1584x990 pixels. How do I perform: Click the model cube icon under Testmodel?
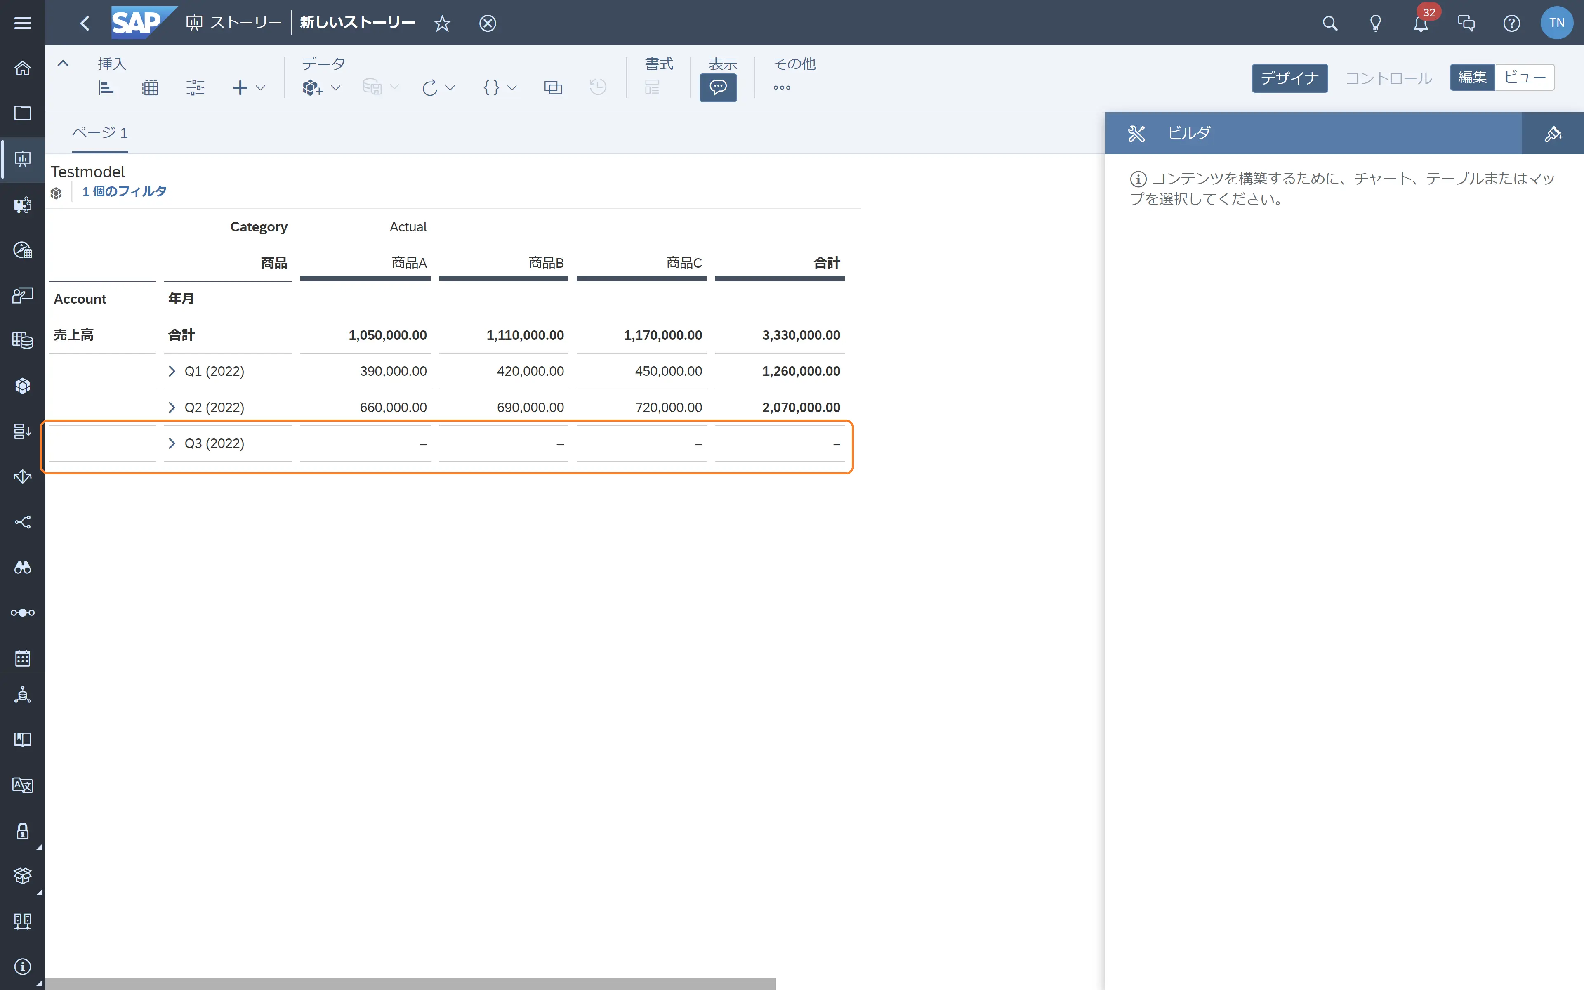(56, 193)
